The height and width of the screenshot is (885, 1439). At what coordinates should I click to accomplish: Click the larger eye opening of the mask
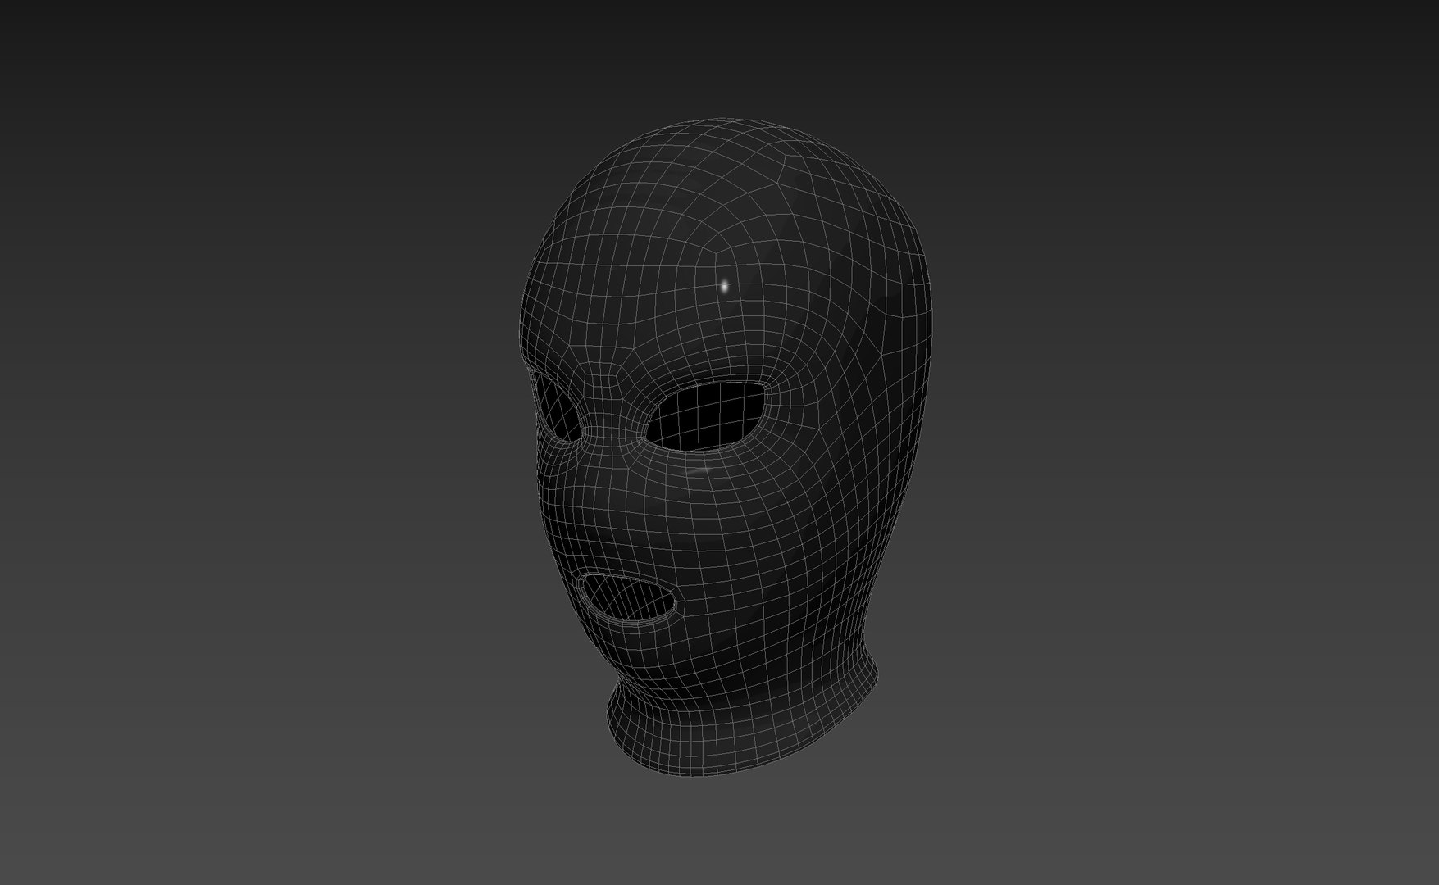[x=708, y=416]
